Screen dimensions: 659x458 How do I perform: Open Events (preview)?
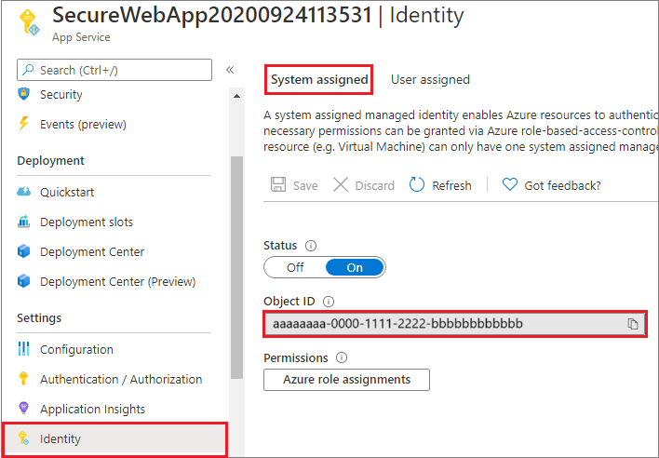click(83, 125)
